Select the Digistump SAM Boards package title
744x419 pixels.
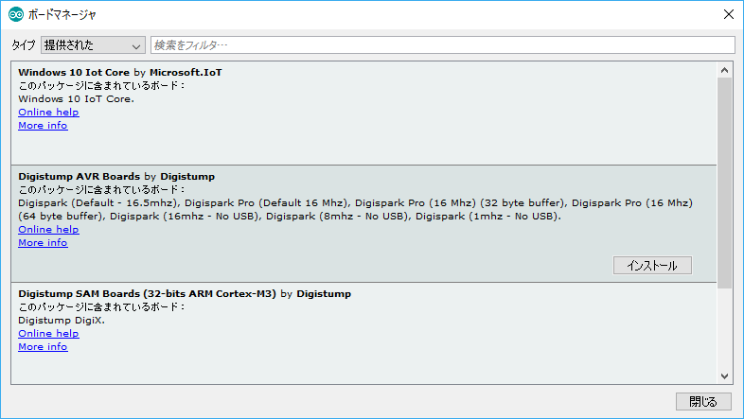tap(185, 294)
